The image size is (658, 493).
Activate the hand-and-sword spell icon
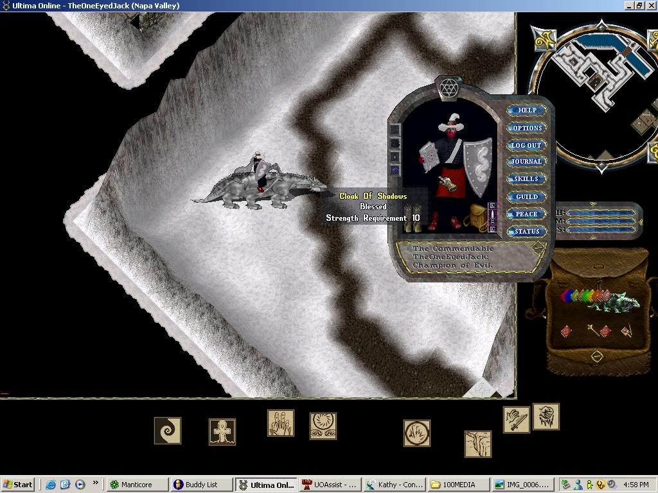click(x=516, y=420)
